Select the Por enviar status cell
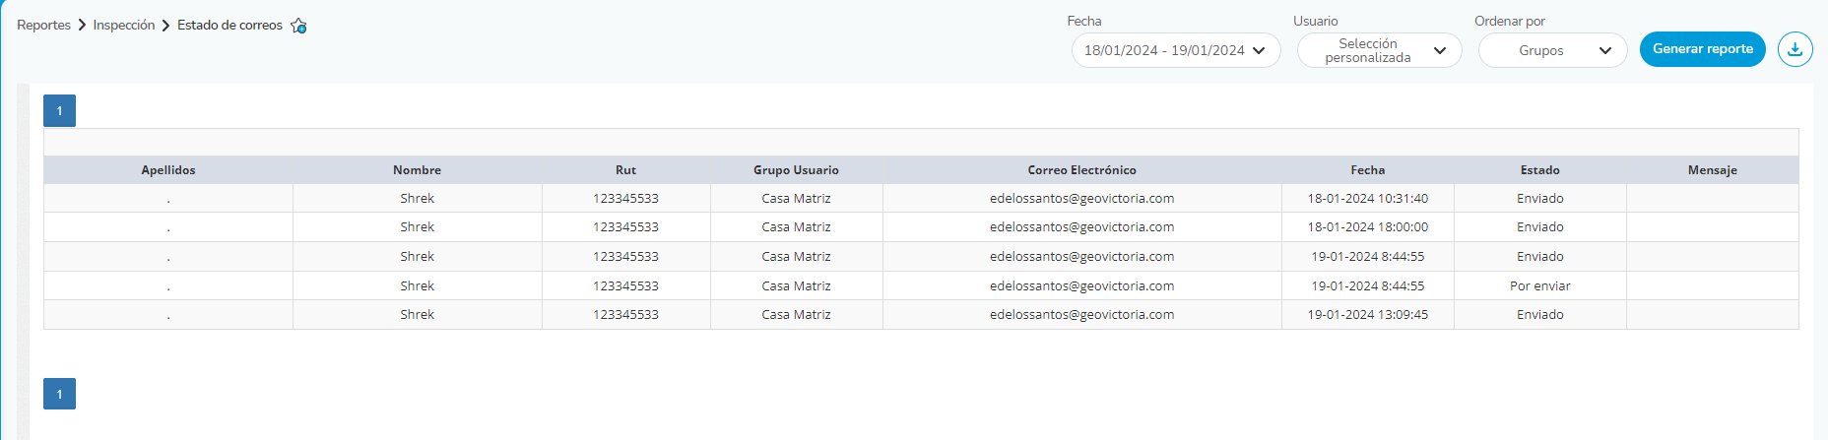Image resolution: width=1828 pixels, height=440 pixels. click(x=1539, y=286)
